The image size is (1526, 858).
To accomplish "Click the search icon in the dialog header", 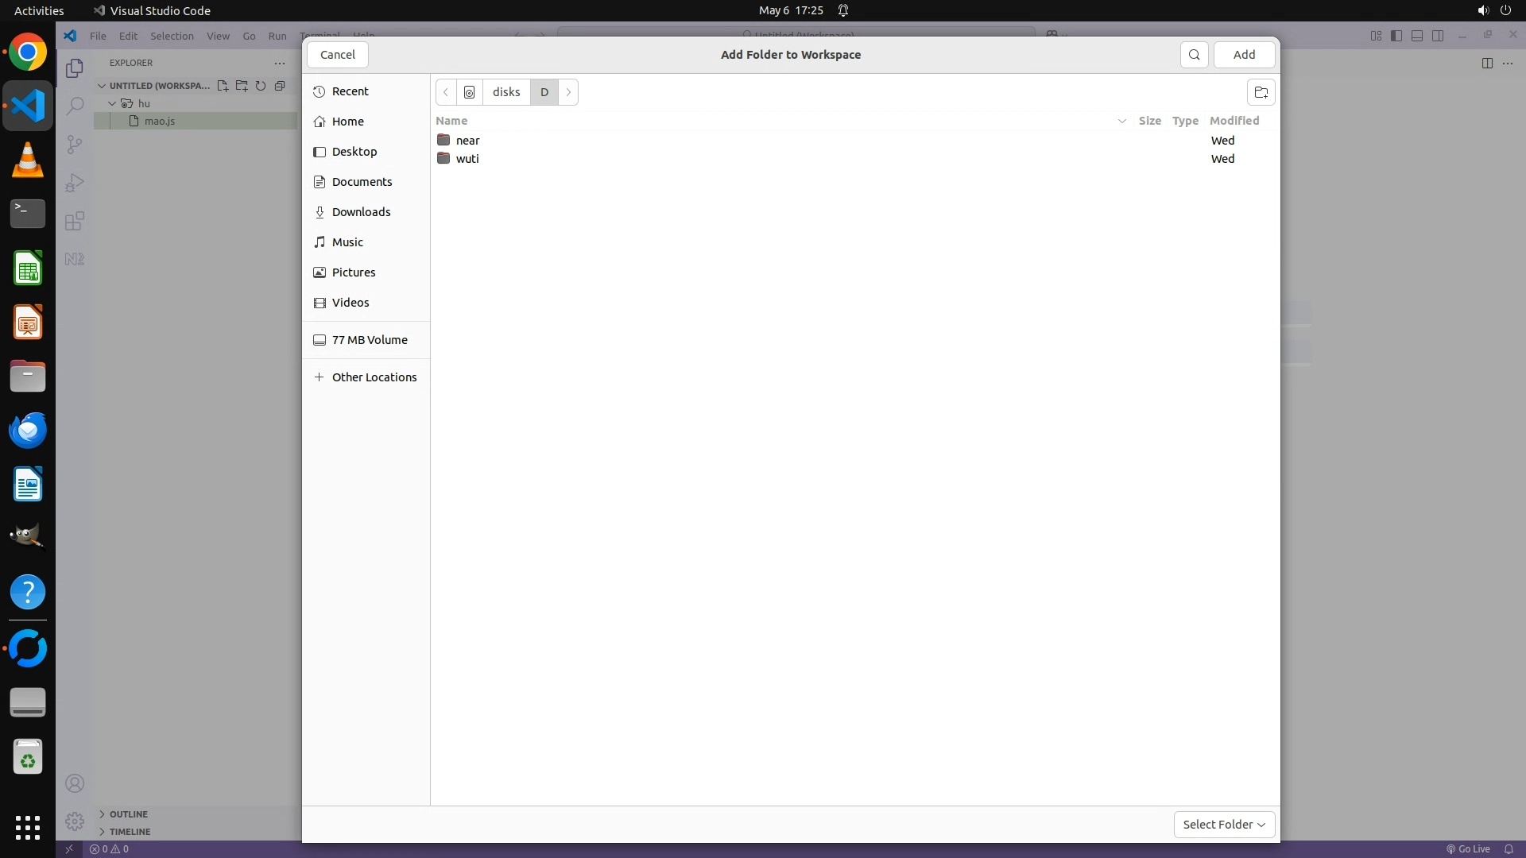I will (1194, 55).
